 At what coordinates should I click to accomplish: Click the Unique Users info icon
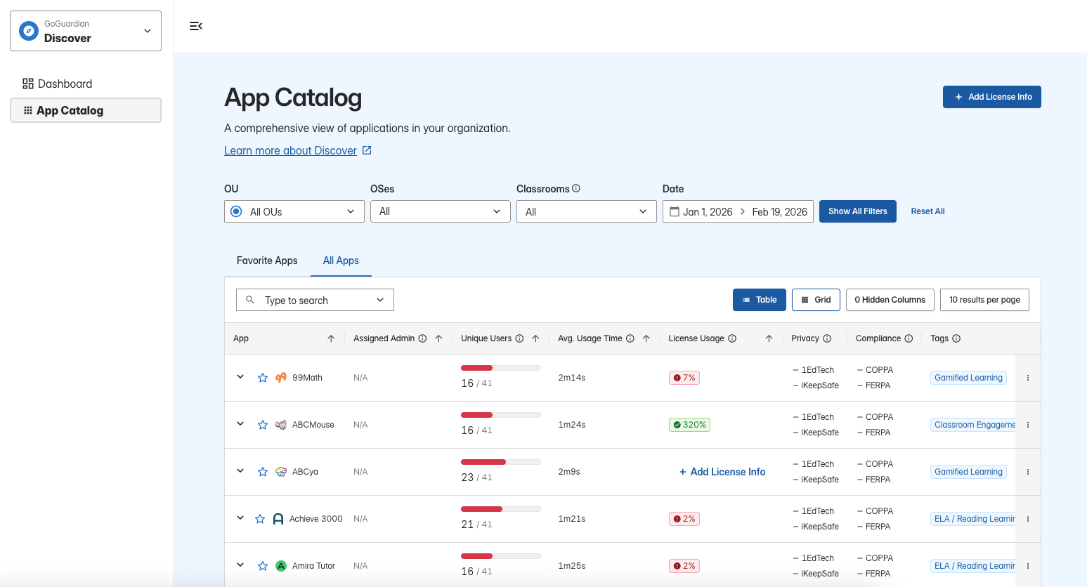(519, 338)
